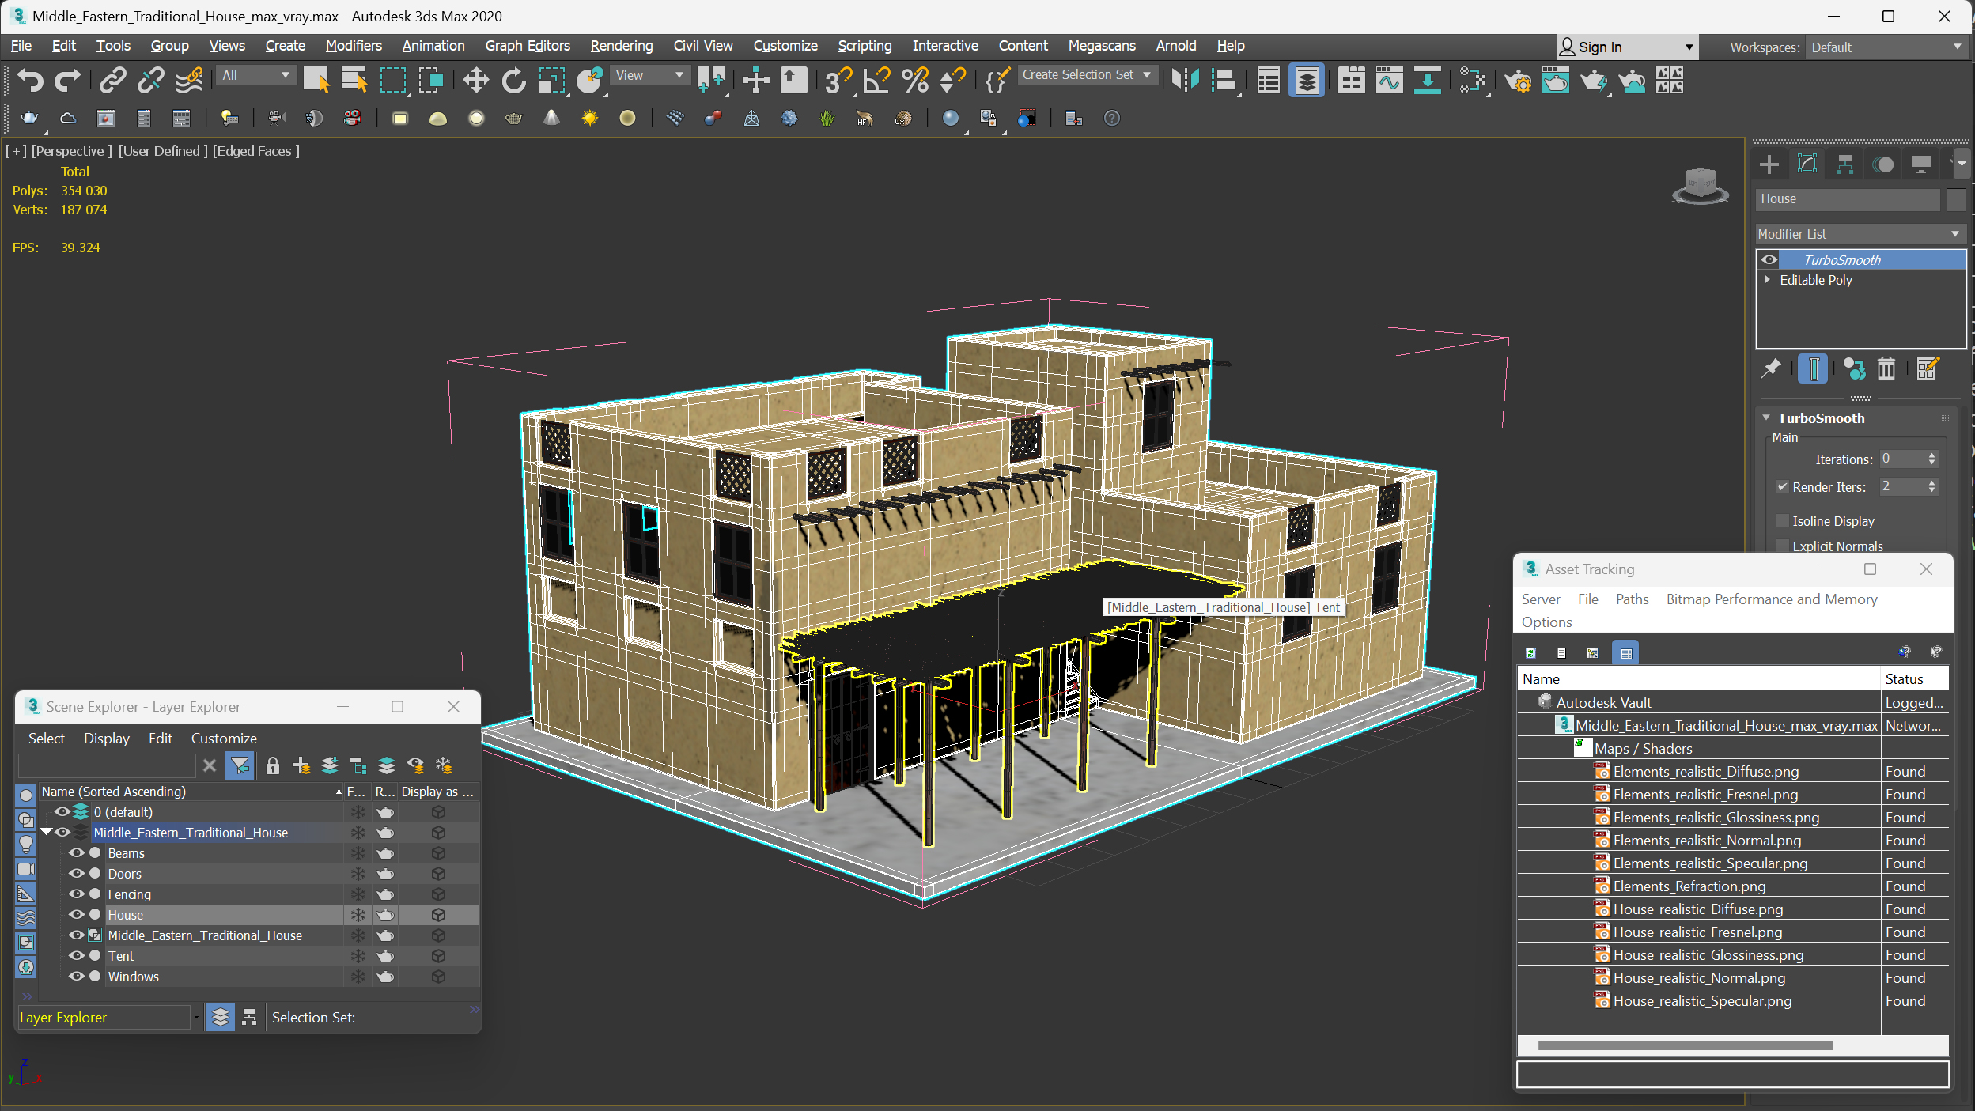Open the Display command panel tab
This screenshot has width=1975, height=1111.
click(x=1921, y=164)
